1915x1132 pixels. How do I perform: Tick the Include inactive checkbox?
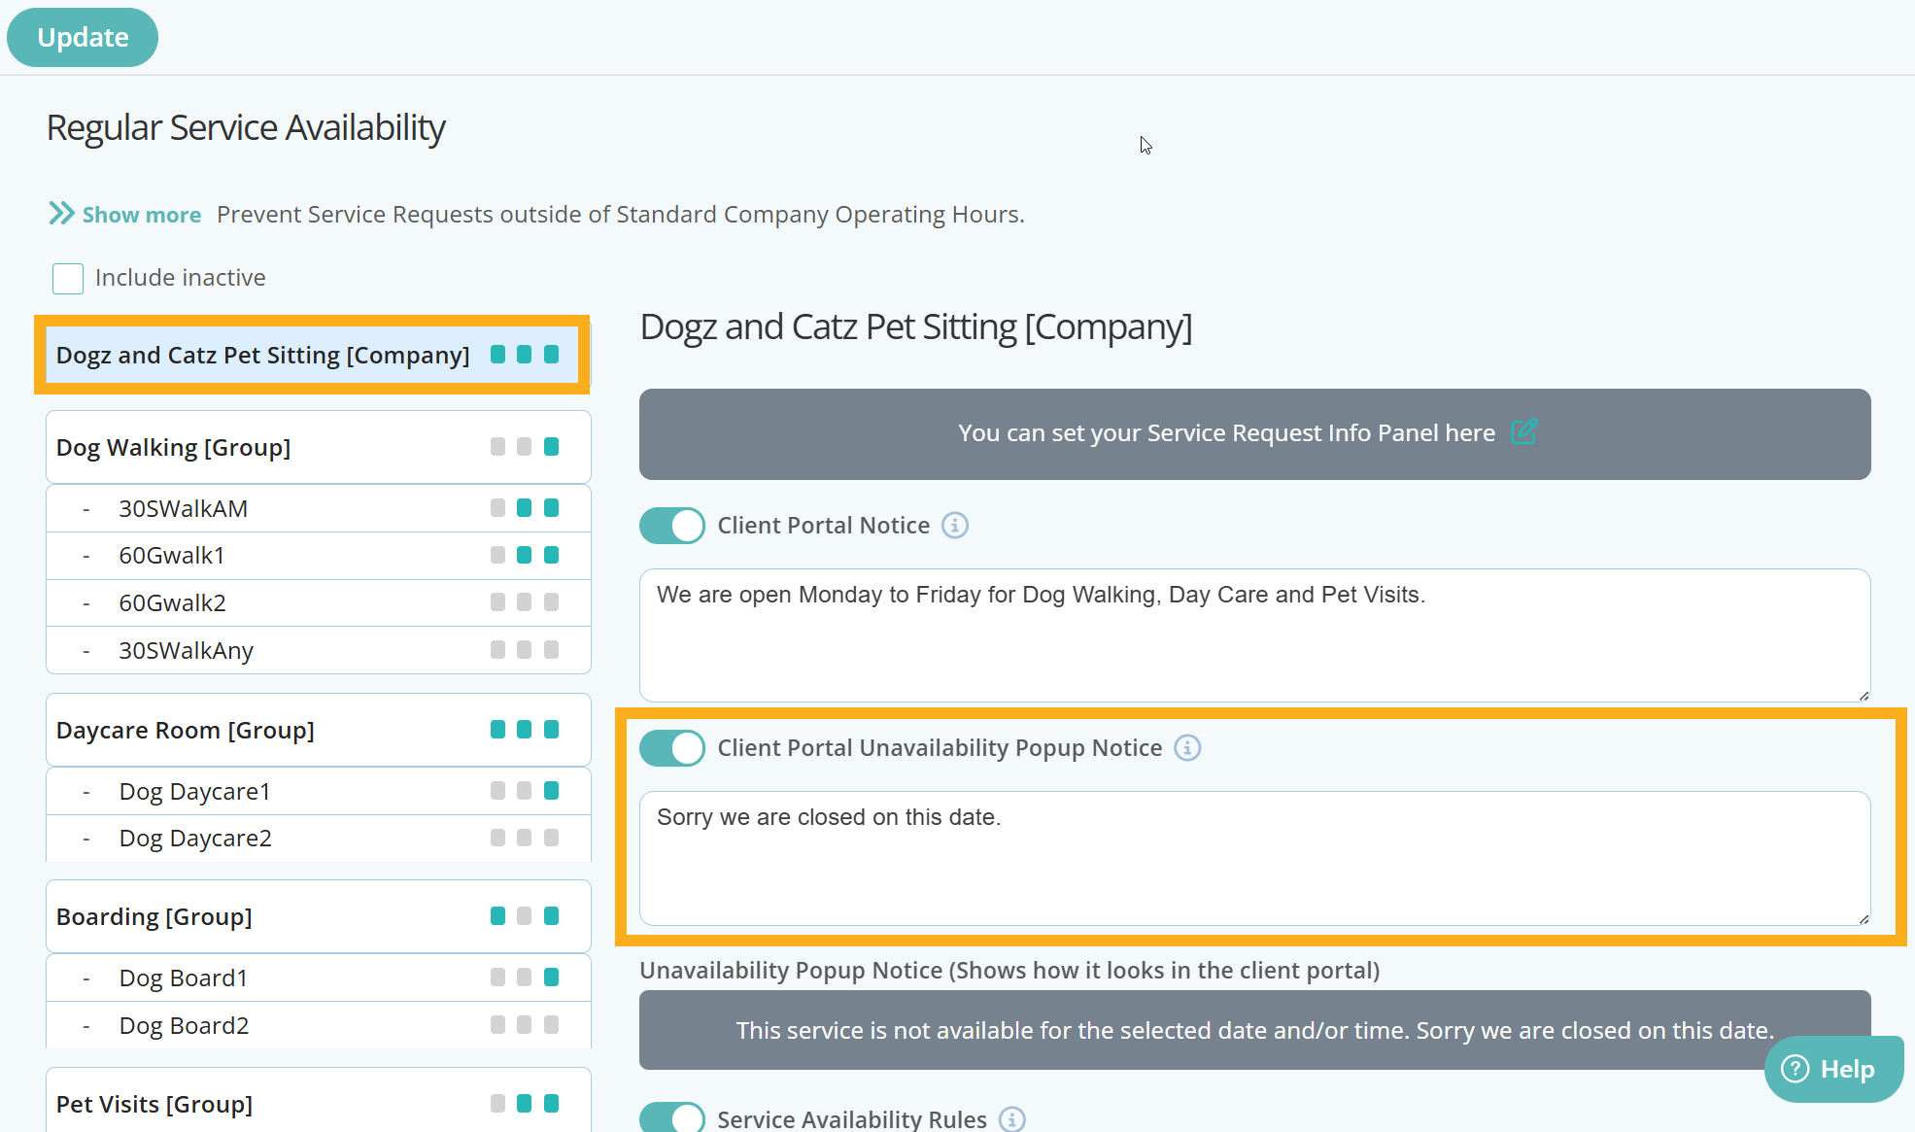[68, 279]
